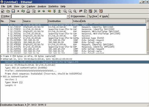Open the File menu
Image resolution: width=149 pixels, height=107 pixels.
(x=3, y=6)
